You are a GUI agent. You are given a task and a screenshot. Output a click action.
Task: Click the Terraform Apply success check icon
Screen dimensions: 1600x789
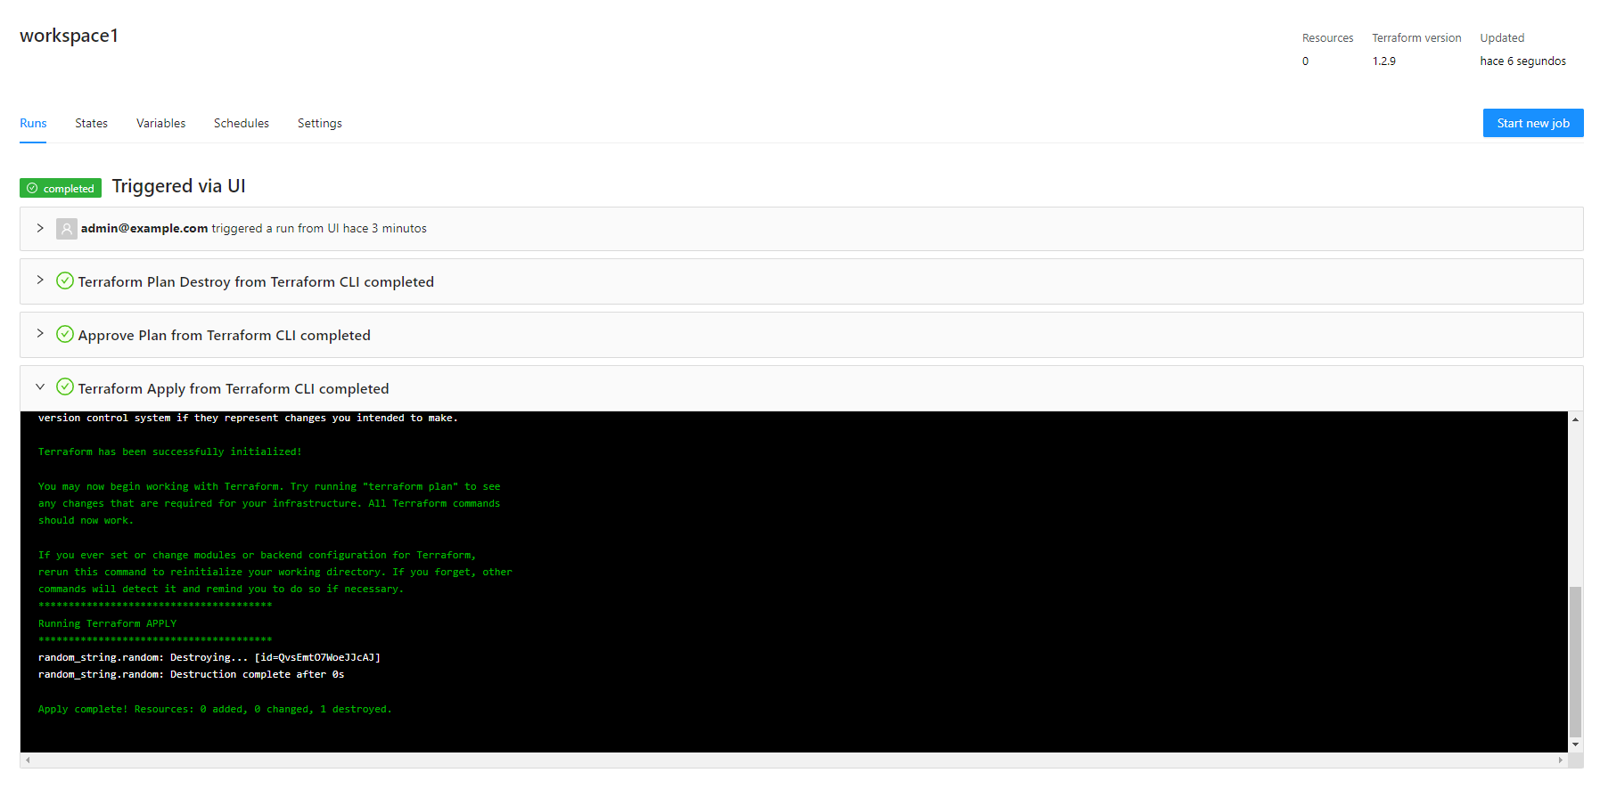point(65,386)
